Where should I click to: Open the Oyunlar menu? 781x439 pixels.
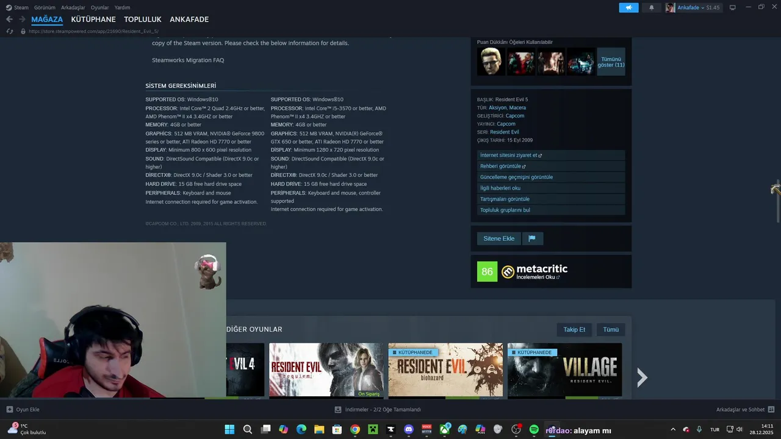99,7
